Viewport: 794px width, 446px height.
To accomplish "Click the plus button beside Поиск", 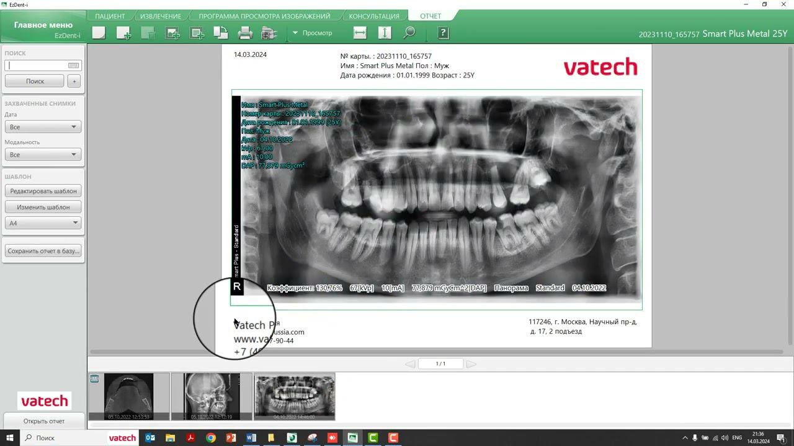I will coord(74,81).
